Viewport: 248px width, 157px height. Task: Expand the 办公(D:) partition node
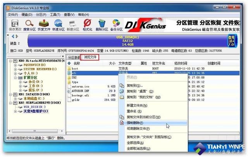(20, 82)
